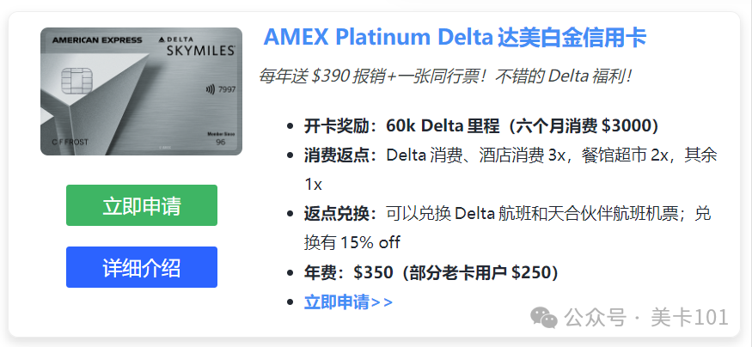Click the 返点兑换 bullet text
This screenshot has width=752, height=347.
point(508,228)
